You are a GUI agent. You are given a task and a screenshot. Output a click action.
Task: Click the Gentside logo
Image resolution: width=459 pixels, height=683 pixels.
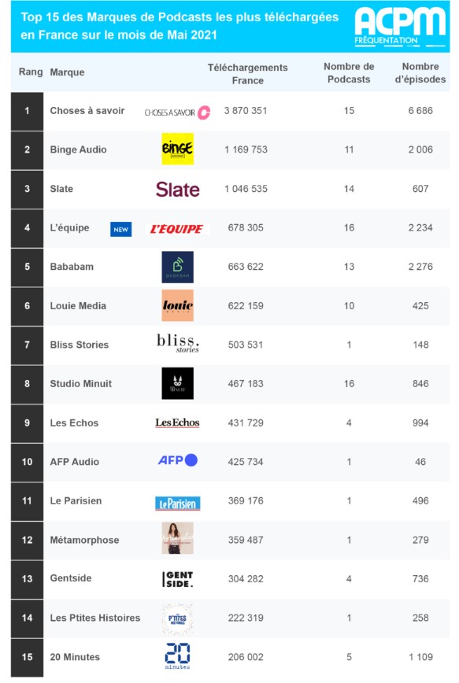[177, 579]
